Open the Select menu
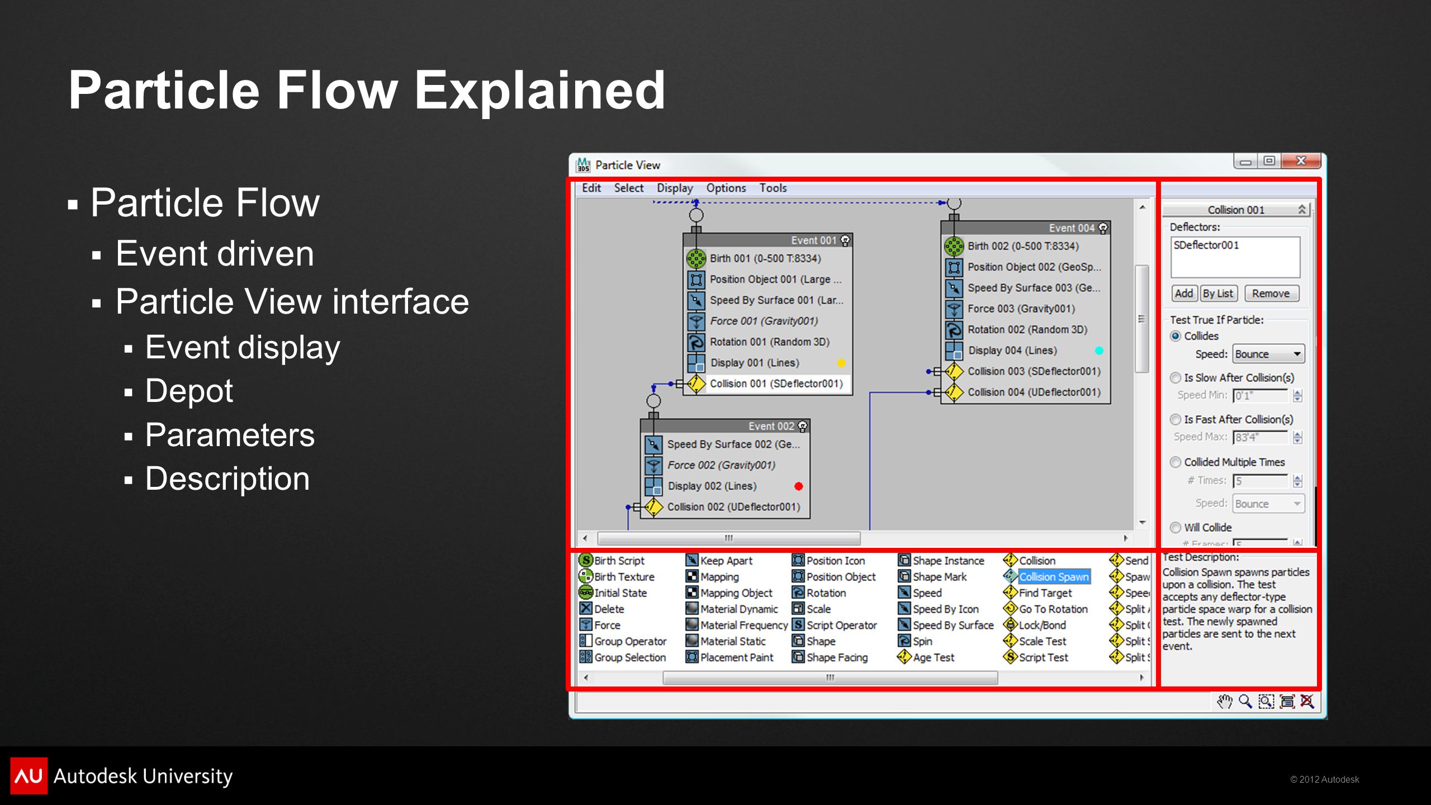1431x805 pixels. tap(629, 188)
